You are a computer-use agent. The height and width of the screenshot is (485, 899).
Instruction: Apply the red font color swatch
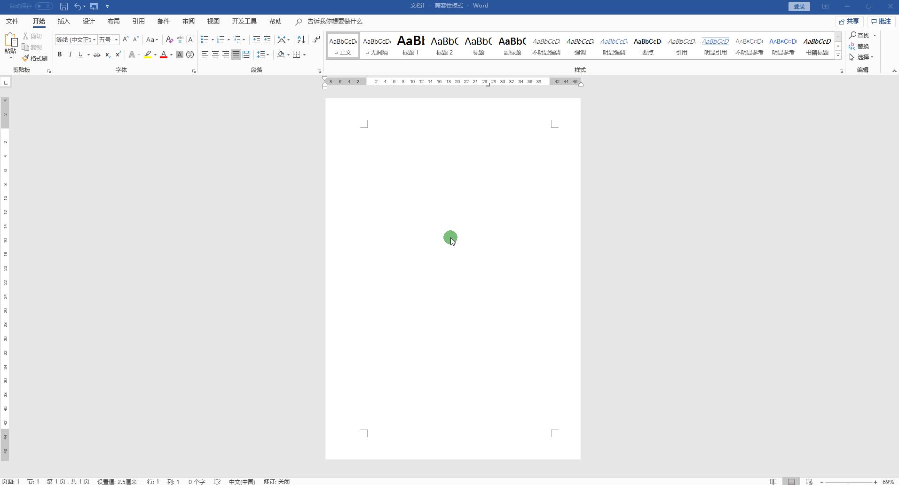(164, 55)
